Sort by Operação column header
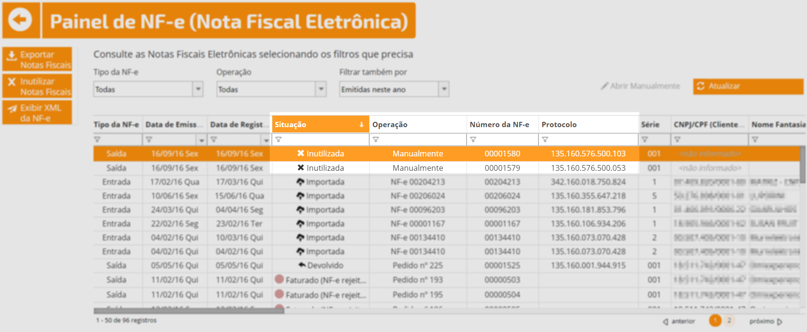This screenshot has width=807, height=332. 418,124
